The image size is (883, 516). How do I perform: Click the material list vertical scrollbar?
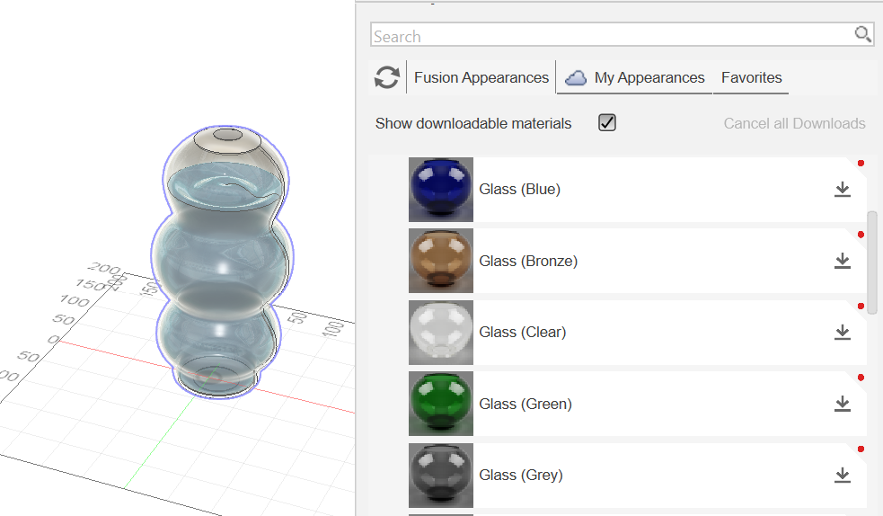click(872, 262)
